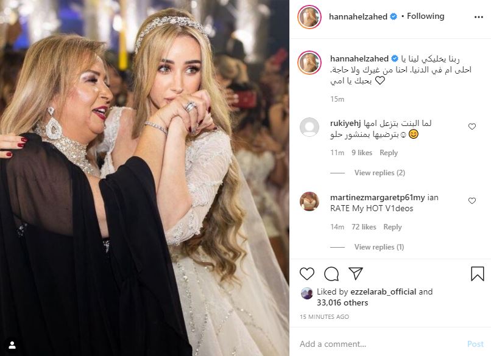Save post with bookmark icon
This screenshot has height=356, width=491.
tap(478, 274)
